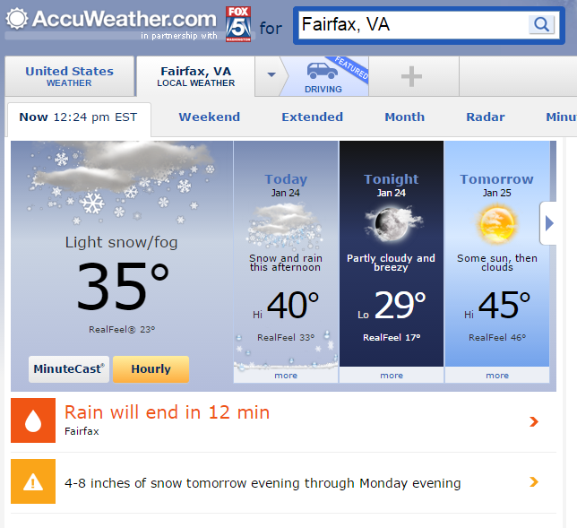577x528 pixels.
Task: Click the orange raindrop alert icon
Action: [x=33, y=420]
